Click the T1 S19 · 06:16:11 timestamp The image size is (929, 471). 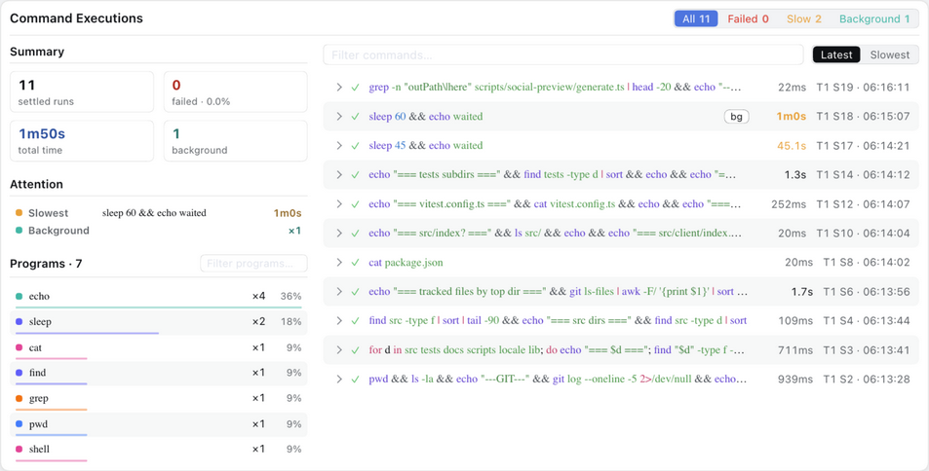[863, 87]
